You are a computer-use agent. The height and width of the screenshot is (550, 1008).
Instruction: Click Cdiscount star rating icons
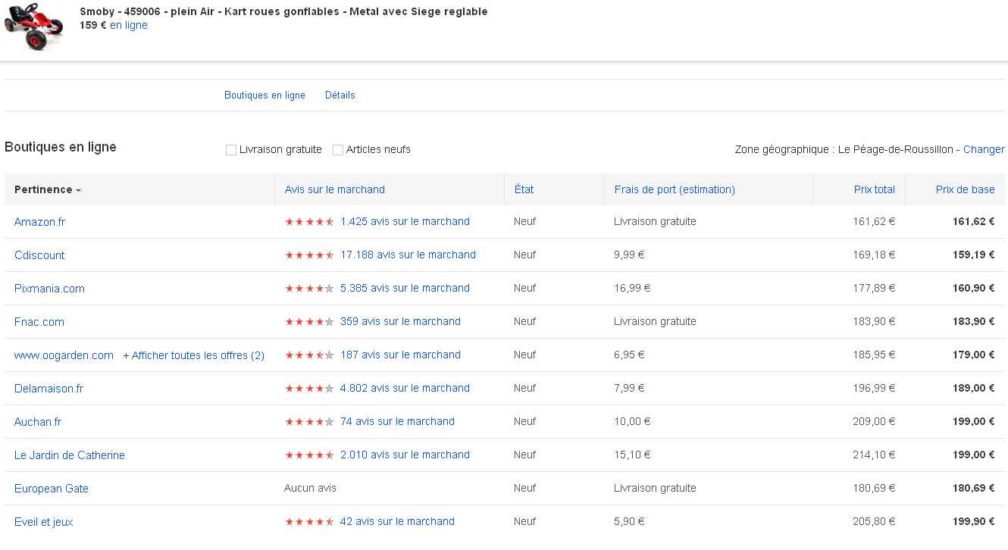pos(309,255)
